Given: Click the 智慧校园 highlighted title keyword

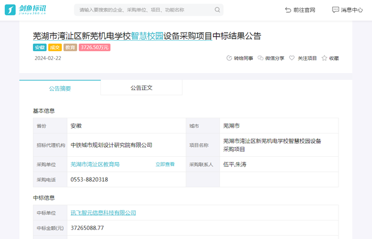Looking at the screenshot, I should [147, 36].
